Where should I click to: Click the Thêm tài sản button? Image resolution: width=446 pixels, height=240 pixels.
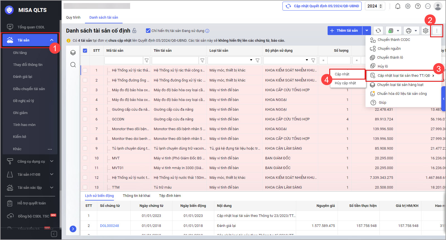click(x=345, y=31)
